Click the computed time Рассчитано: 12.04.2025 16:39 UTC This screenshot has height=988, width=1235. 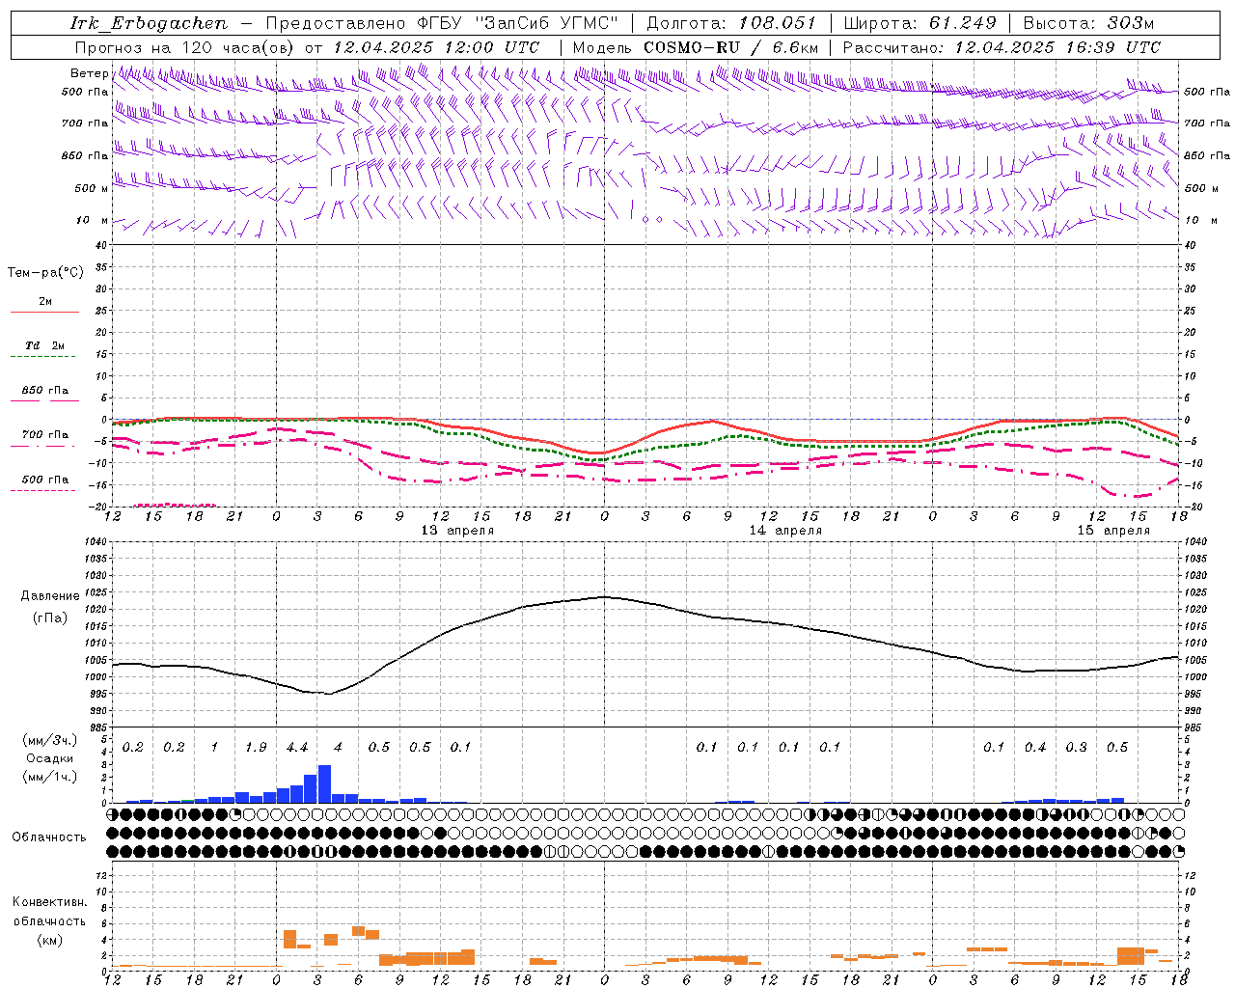click(1002, 47)
